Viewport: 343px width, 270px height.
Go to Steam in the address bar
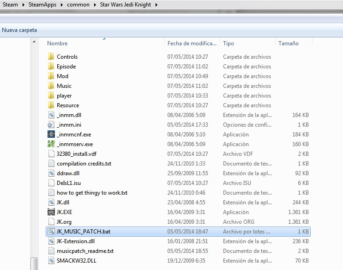10,5
